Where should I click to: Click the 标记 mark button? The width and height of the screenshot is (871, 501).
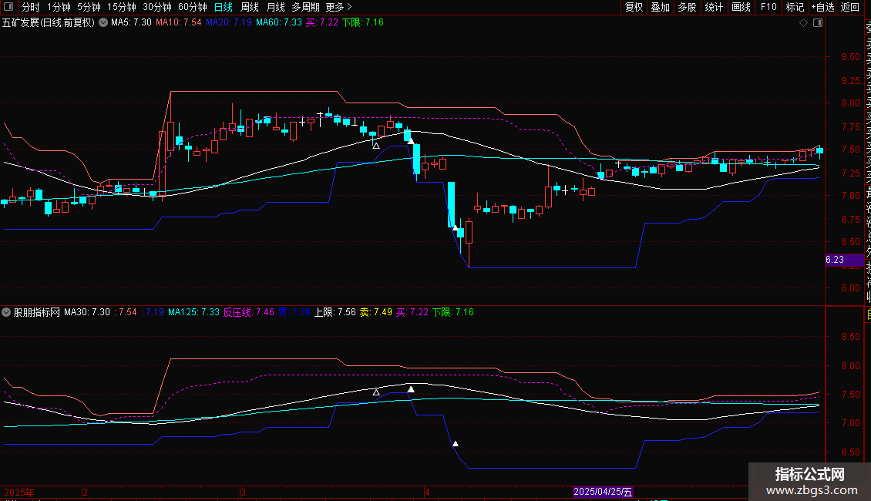tap(795, 7)
